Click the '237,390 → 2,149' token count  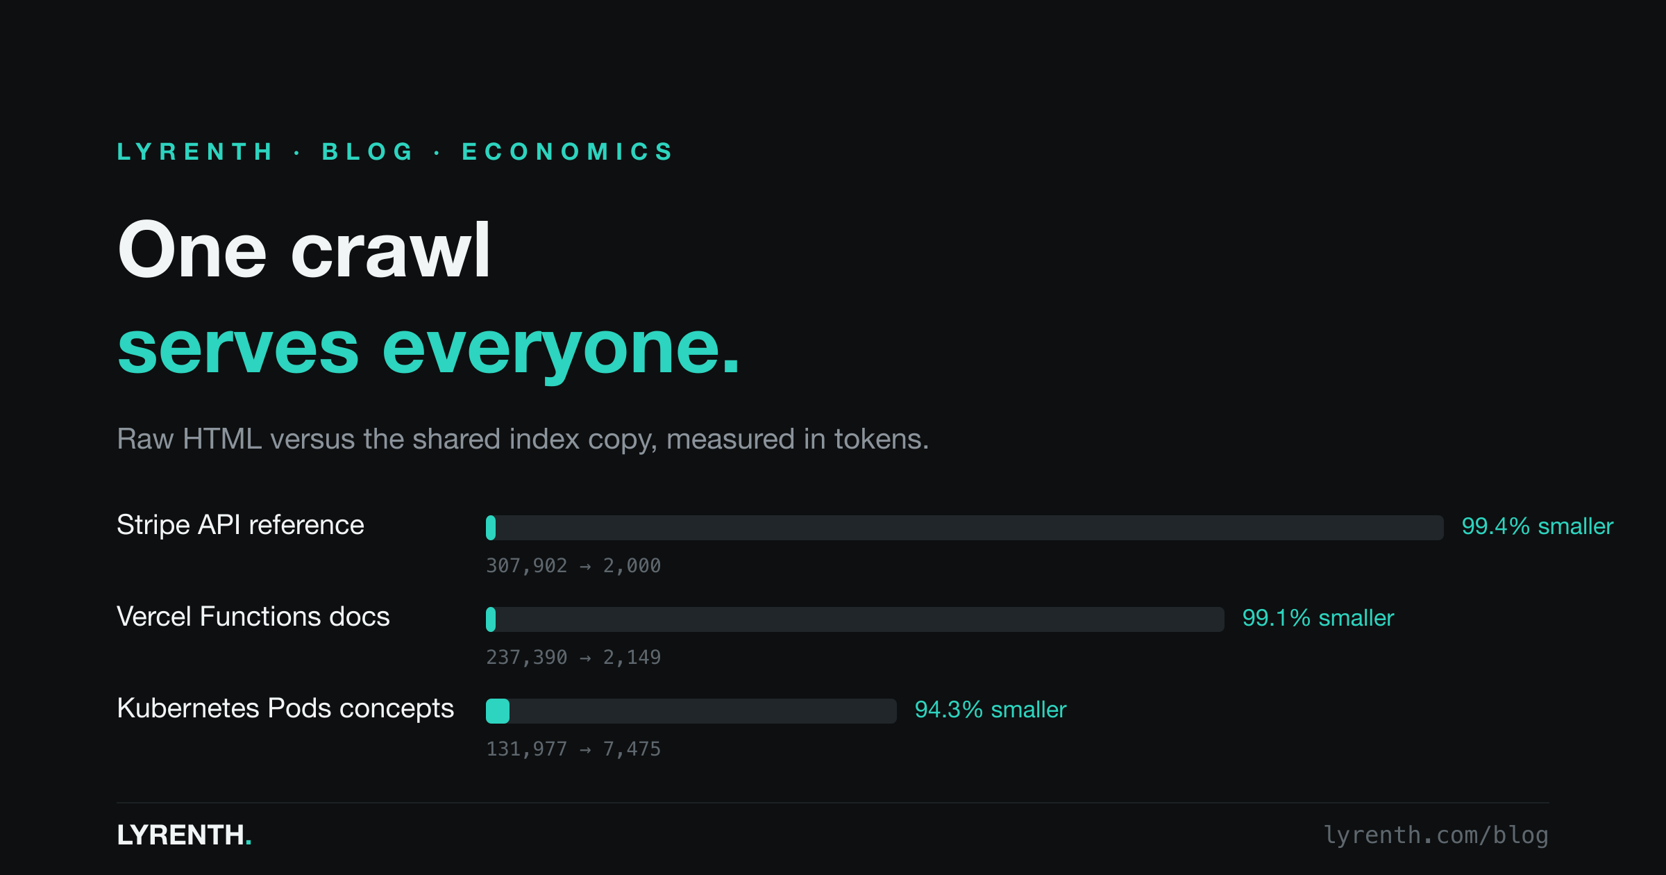coord(573,658)
